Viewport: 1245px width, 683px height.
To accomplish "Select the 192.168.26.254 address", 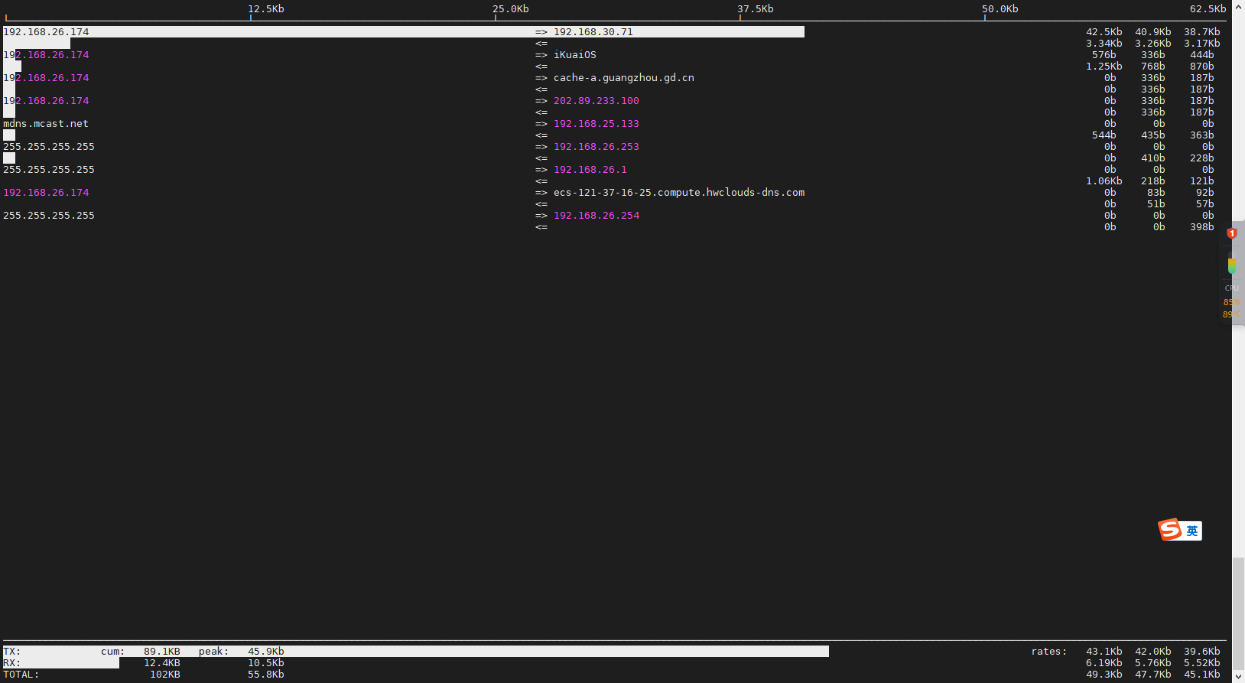I will pos(596,215).
